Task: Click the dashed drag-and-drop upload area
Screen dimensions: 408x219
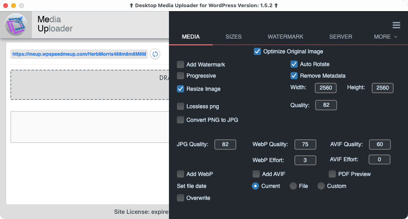Action: point(90,85)
